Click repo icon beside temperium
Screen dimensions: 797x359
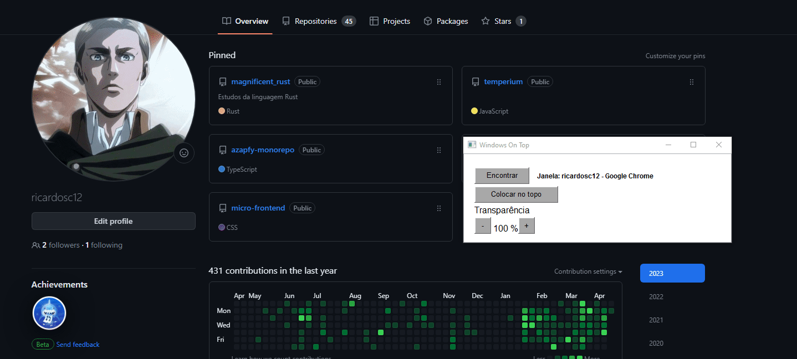pos(476,82)
